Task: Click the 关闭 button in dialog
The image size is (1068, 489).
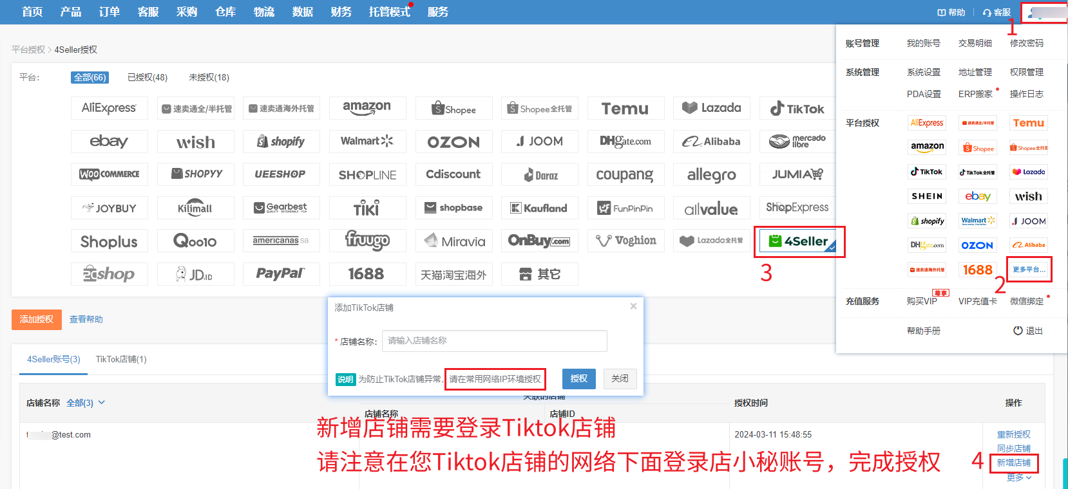Action: pos(620,378)
